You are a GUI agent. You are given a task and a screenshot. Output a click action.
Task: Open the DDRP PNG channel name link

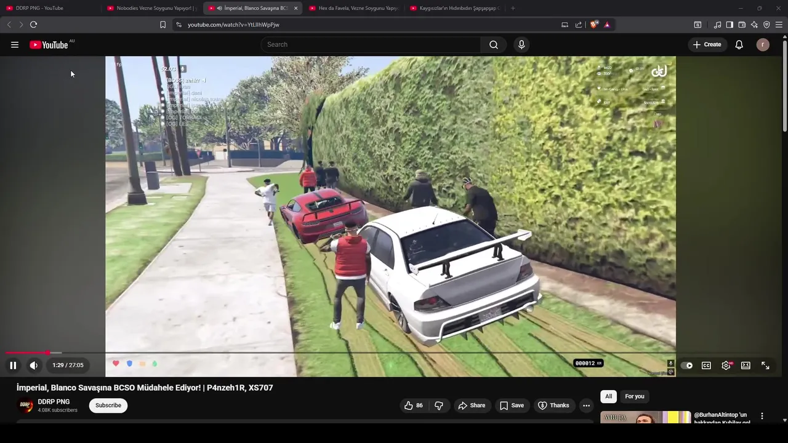54,402
